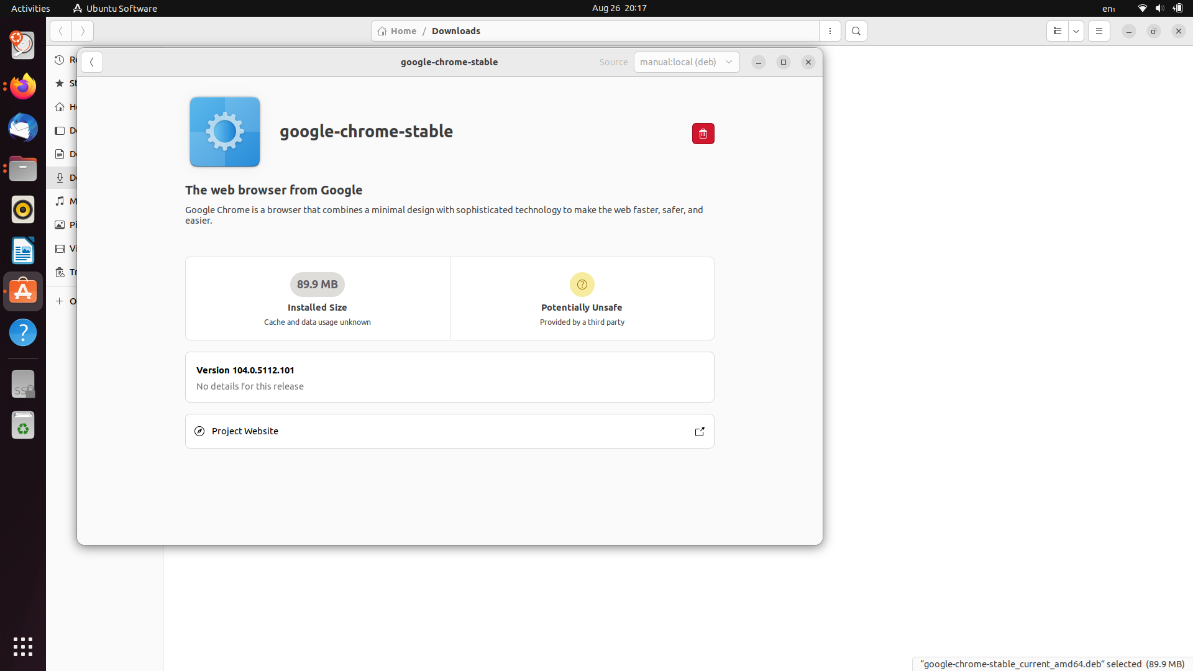1193x671 pixels.
Task: Click the Potentially Unsafe tile
Action: pyautogui.click(x=582, y=298)
